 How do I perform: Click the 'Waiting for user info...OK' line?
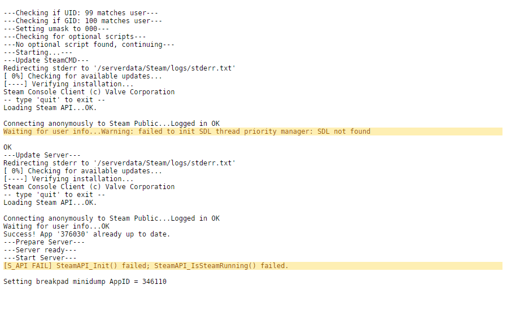[x=56, y=226]
